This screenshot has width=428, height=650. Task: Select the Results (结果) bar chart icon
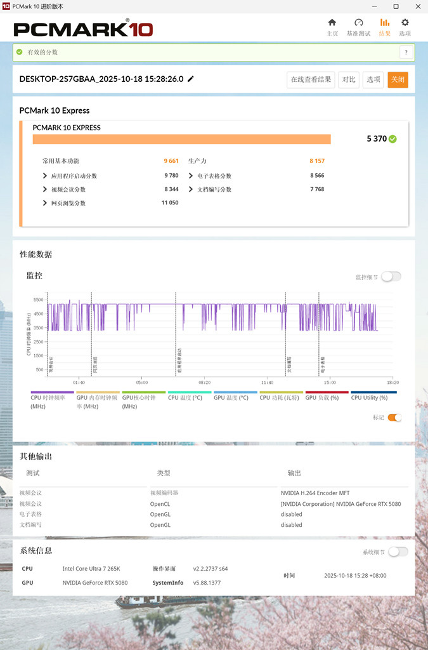point(385,23)
